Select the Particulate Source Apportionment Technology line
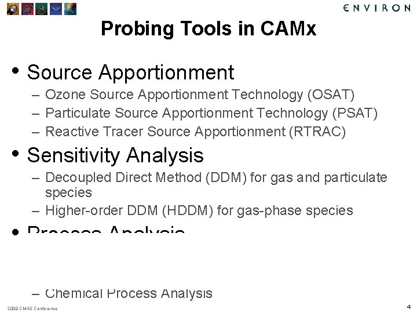417x313 pixels. [211, 113]
